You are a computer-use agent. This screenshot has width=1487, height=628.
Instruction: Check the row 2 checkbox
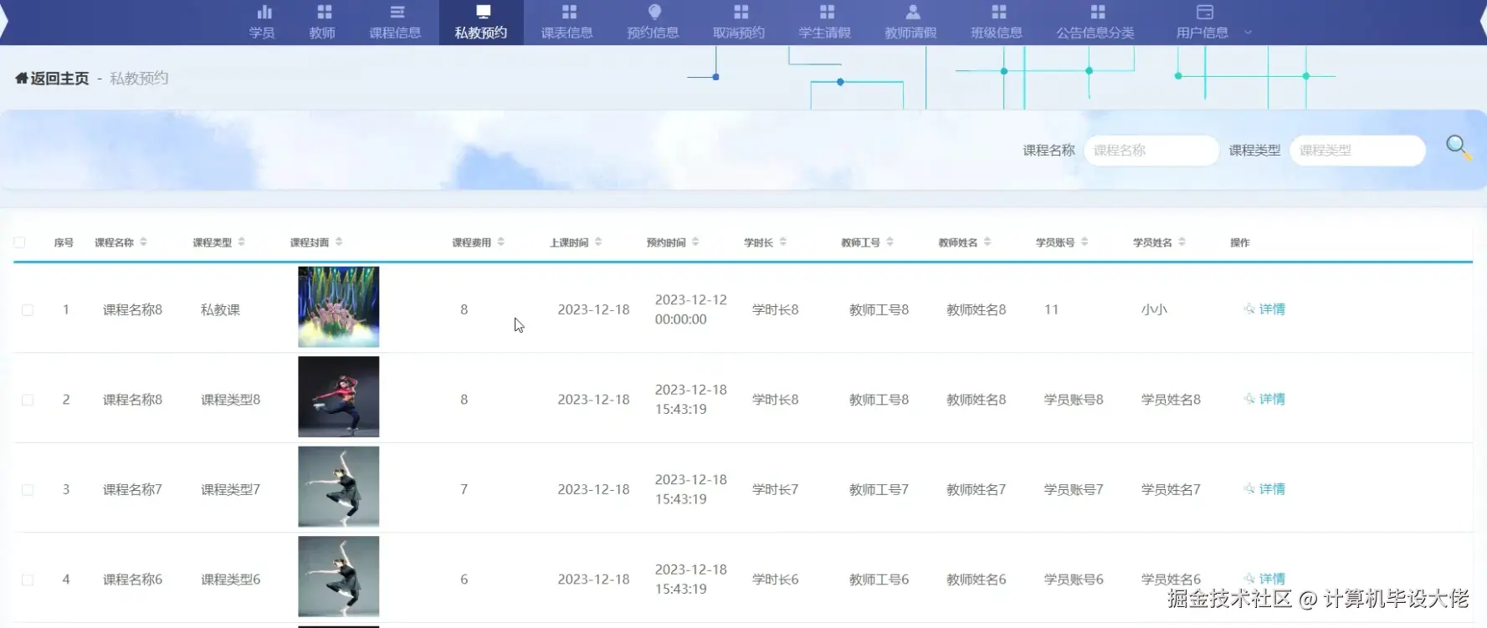pos(28,400)
